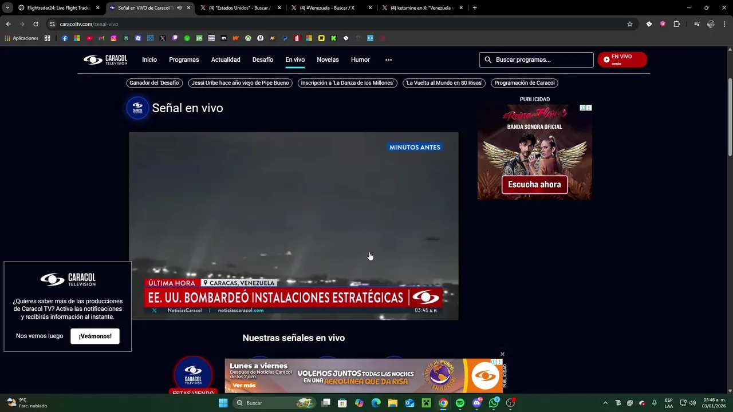This screenshot has height=412, width=733.
Task: Accept notifications with '¡Veámonos!' button
Action: [95, 336]
